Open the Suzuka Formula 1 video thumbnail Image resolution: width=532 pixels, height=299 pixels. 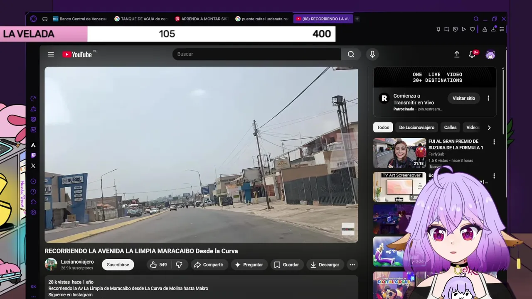(399, 153)
